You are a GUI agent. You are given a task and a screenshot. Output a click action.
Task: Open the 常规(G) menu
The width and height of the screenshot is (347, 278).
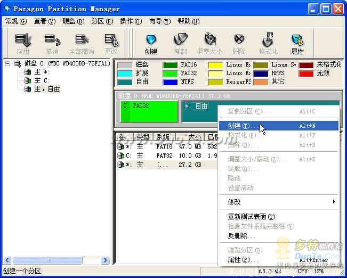point(16,21)
